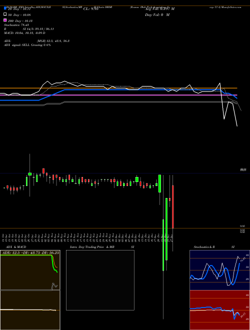Click the 'Avg Vol: 0.397 M' label
This screenshot has height=330, width=250.
click(x=159, y=9)
